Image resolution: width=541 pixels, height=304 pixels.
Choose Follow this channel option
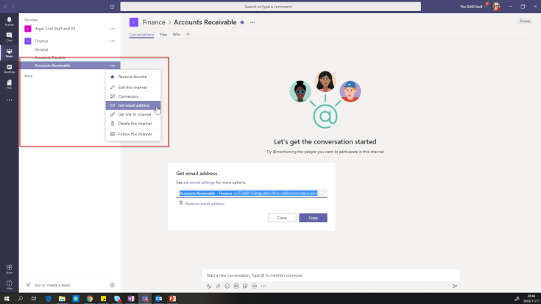[135, 134]
